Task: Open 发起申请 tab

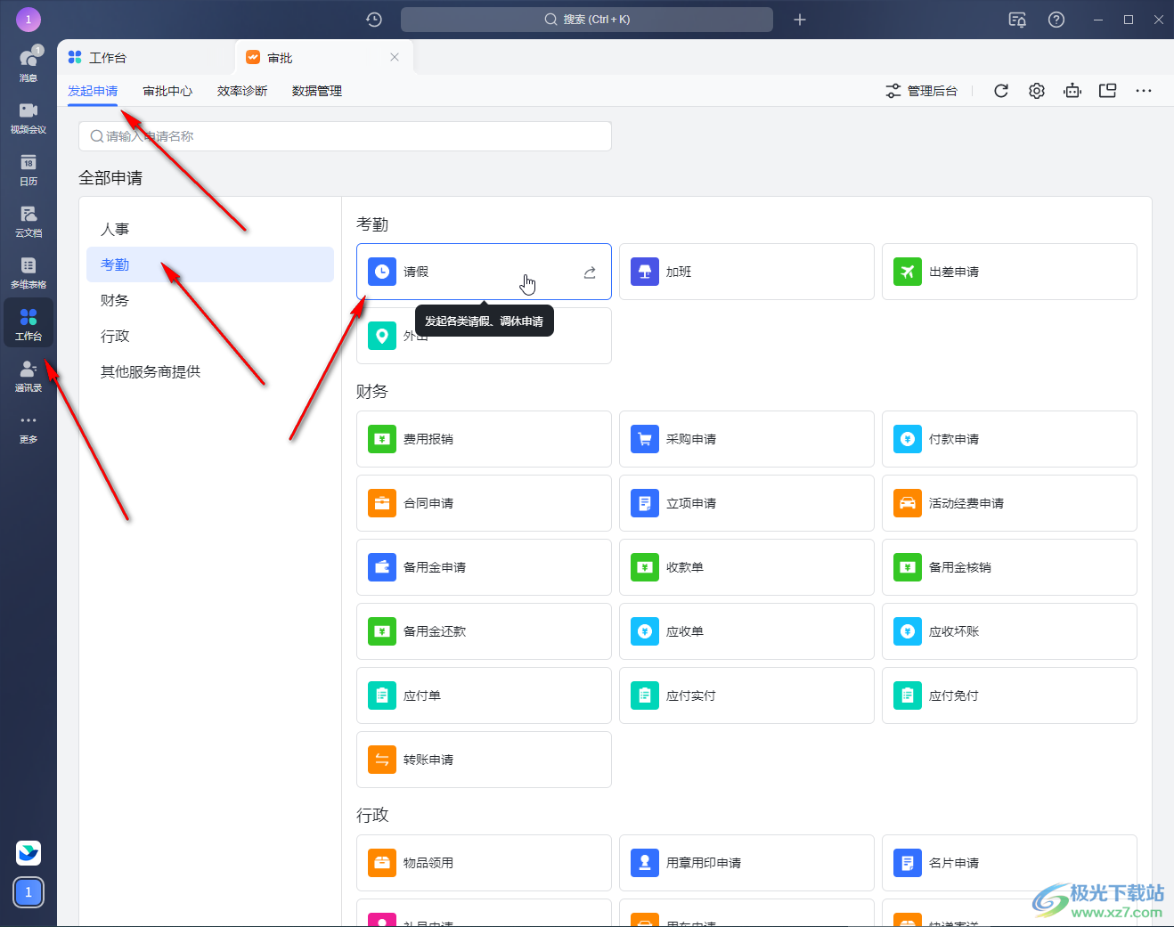Action: pos(93,91)
